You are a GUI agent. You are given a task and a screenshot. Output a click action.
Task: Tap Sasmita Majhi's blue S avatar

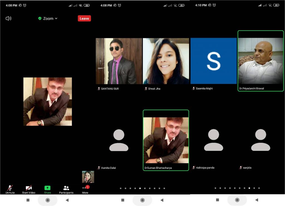(213, 61)
